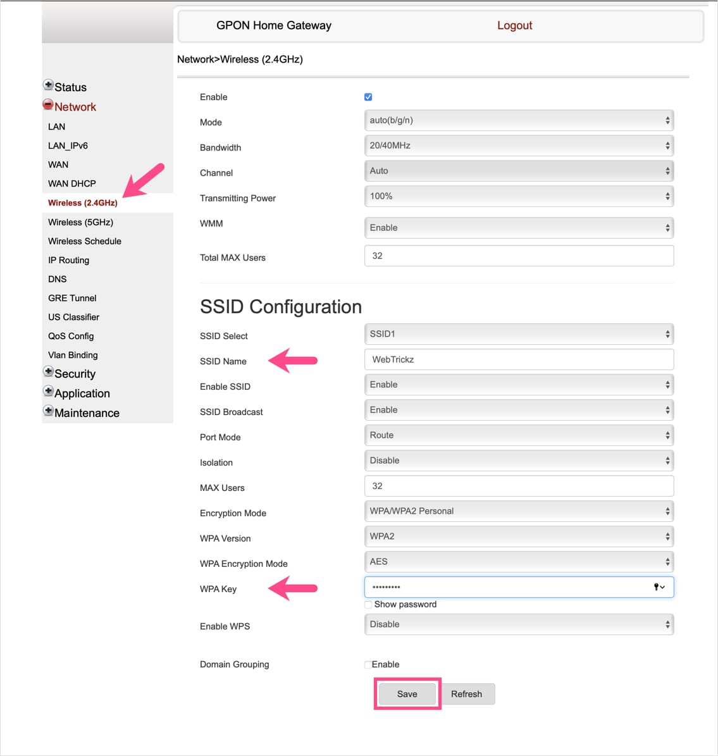Viewport: 718px width, 756px height.
Task: Click the Security menu label
Action: [x=75, y=374]
